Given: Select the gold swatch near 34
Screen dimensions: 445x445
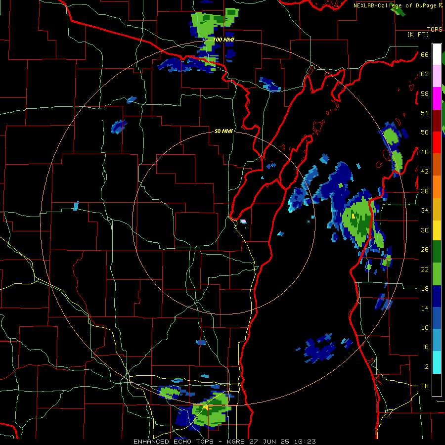Looking at the screenshot, I should [437, 209].
